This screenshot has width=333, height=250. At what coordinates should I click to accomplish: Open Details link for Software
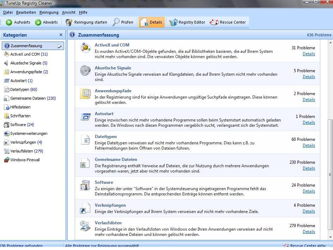tap(309, 191)
